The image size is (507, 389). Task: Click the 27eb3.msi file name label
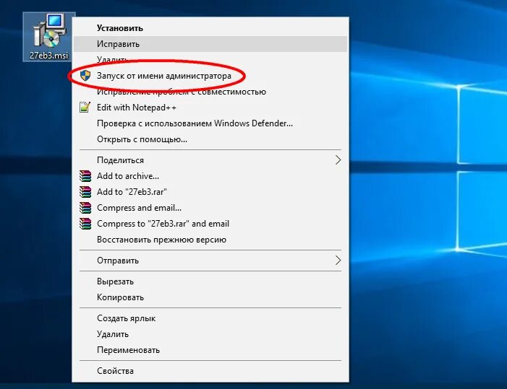click(49, 55)
